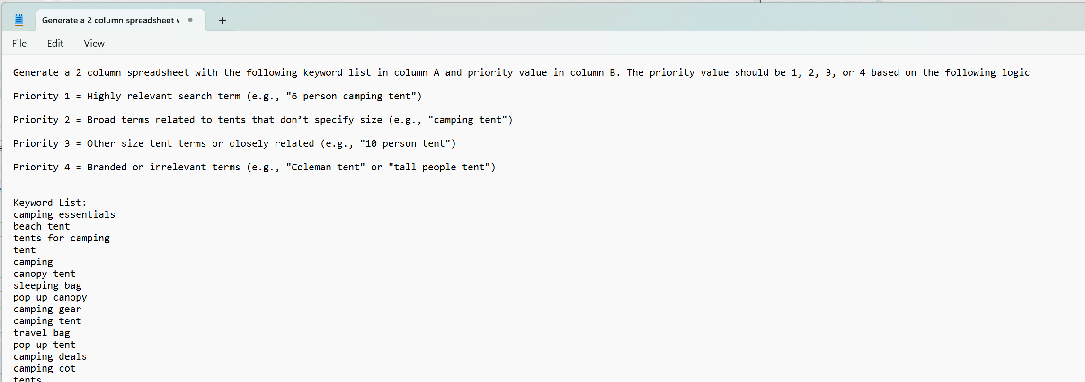The width and height of the screenshot is (1085, 382).
Task: Click the 'Keyword List:' heading text
Action: click(x=50, y=203)
